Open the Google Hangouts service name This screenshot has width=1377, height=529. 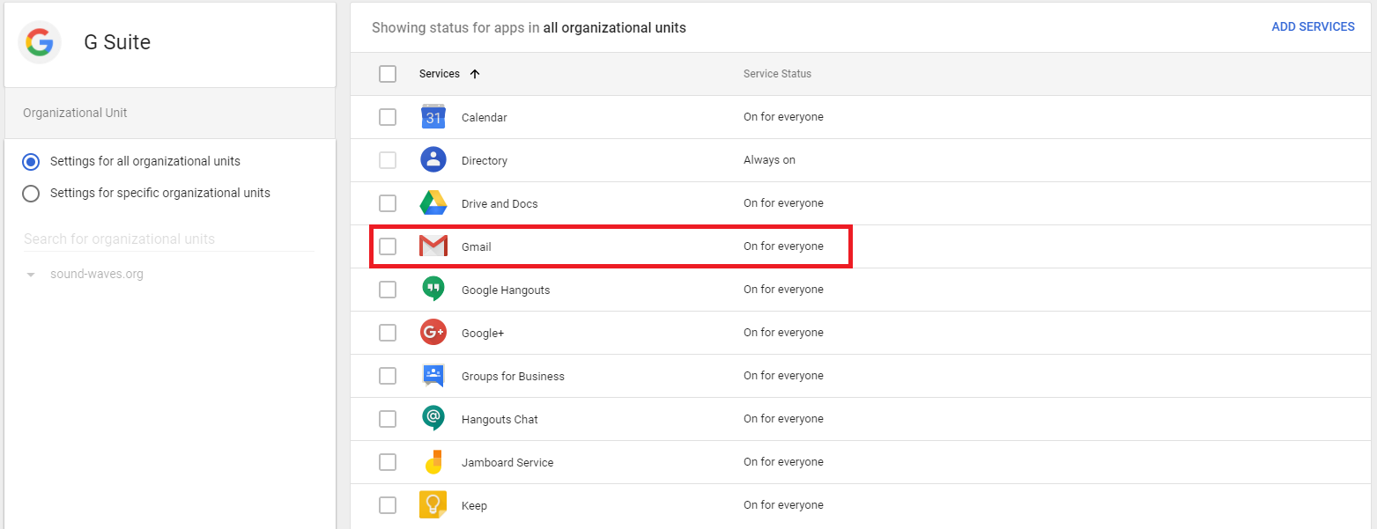tap(506, 290)
